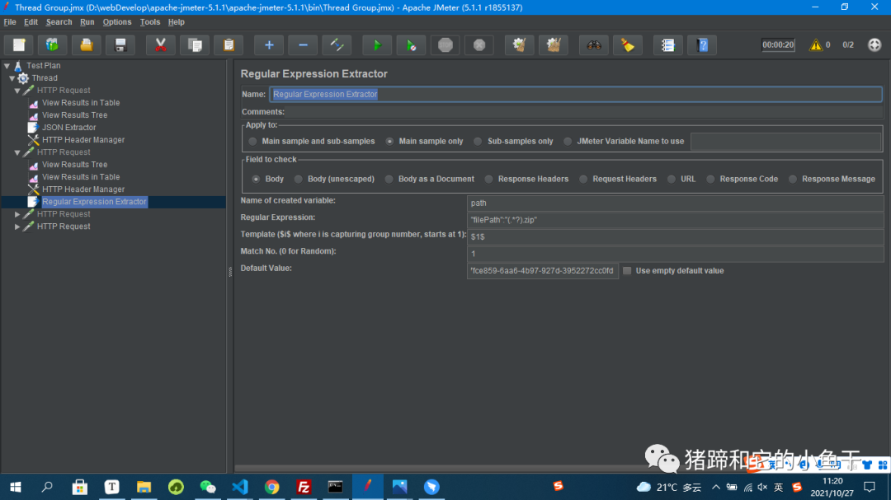The image size is (891, 500).
Task: Select Sub-samples only radio
Action: pos(478,142)
